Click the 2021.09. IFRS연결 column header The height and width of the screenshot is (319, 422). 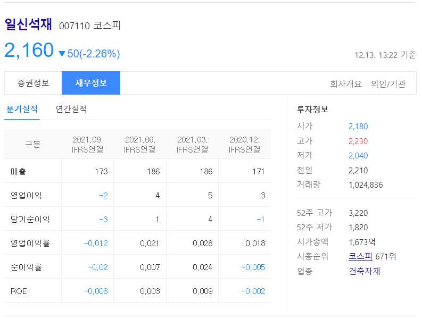pyautogui.click(x=87, y=145)
